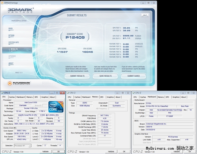Image resolution: width=197 pixels, height=154 pixels.
Task: Open OPTIONS section in 3DMark sidebar
Action: pos(11,36)
